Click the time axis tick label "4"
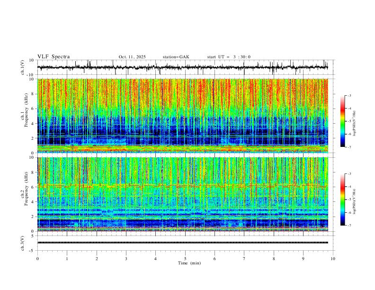The image size is (375, 290). 156,259
